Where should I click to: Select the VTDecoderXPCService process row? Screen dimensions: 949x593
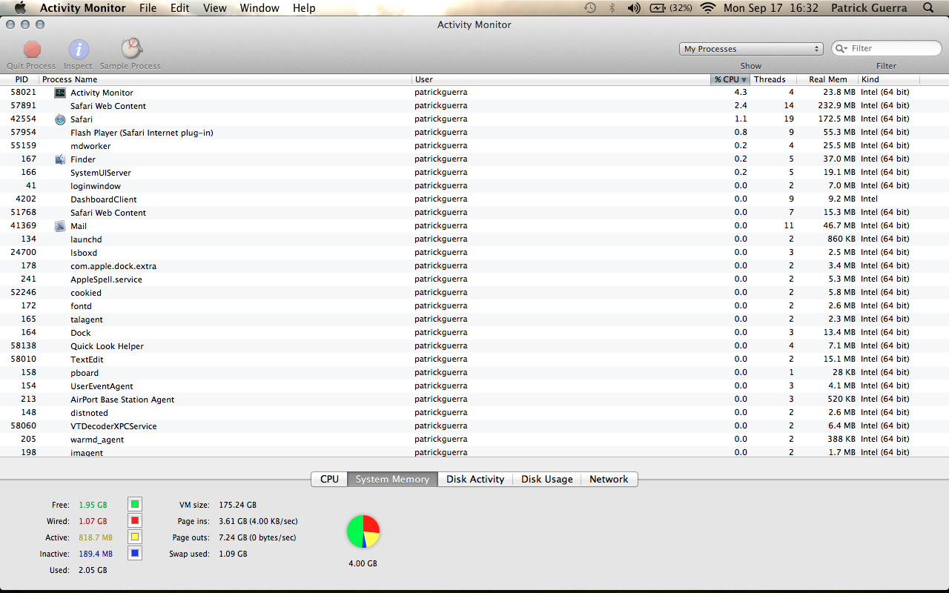(x=474, y=426)
